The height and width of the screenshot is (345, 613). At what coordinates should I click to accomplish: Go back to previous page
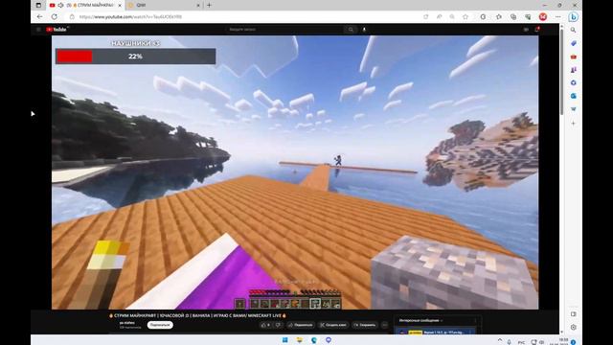pos(39,17)
